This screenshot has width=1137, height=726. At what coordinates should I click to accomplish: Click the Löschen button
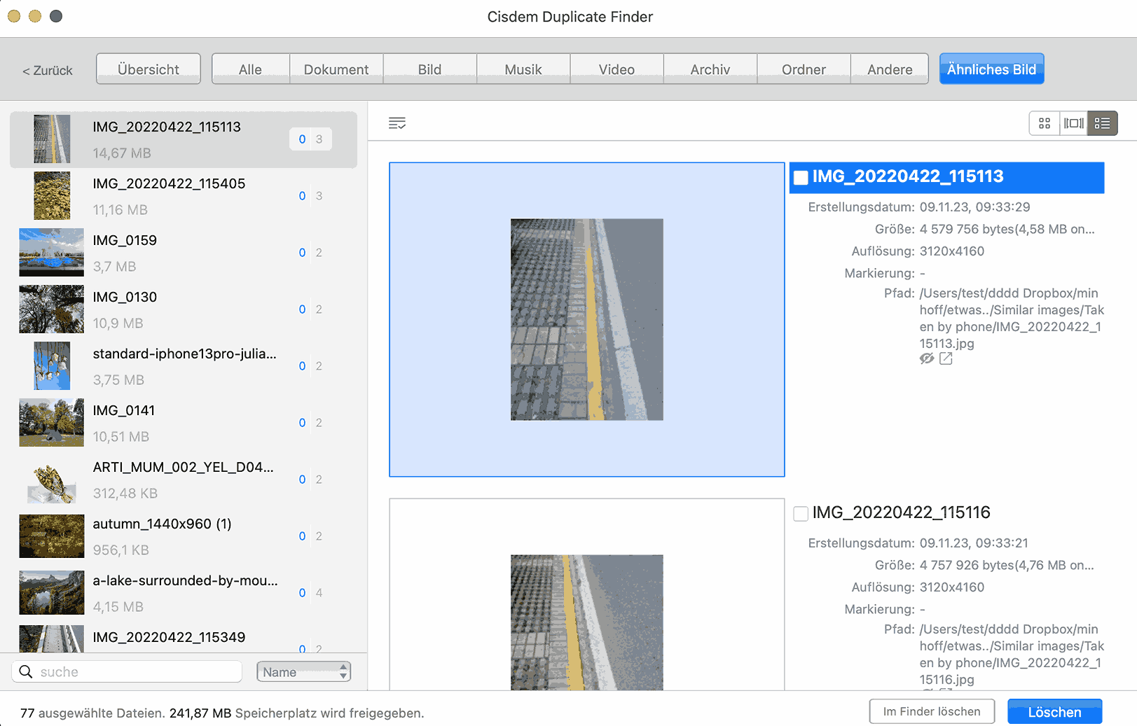(x=1054, y=711)
